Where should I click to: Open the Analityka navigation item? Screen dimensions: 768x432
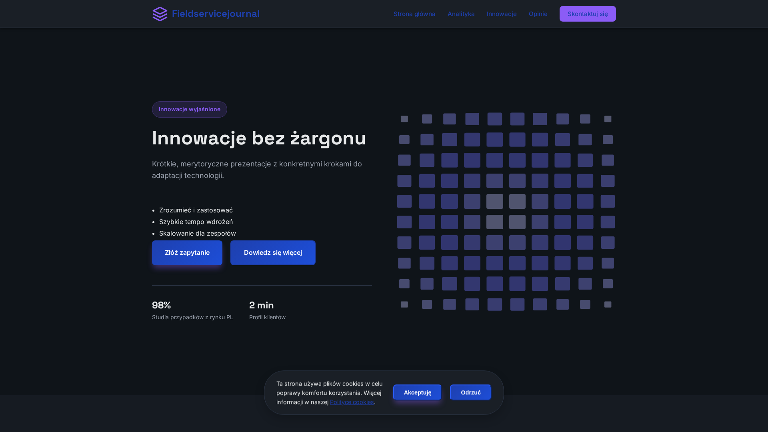(461, 14)
